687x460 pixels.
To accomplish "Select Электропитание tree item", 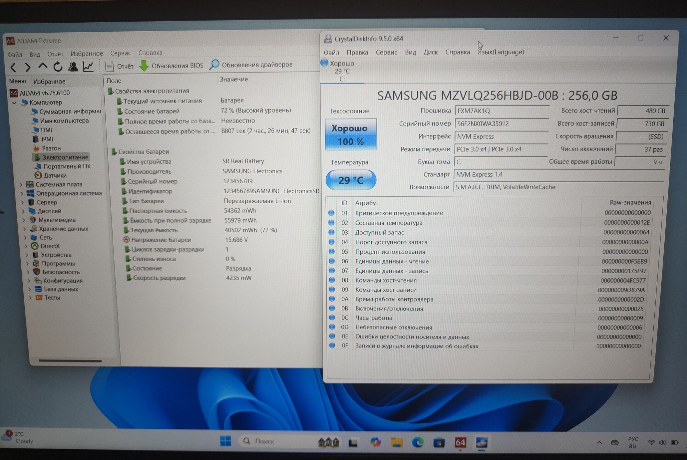I will pyautogui.click(x=61, y=157).
